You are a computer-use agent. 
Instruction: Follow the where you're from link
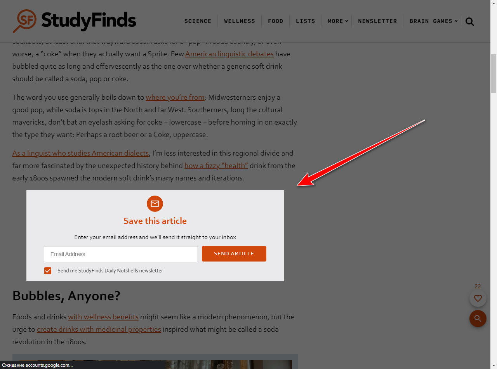pos(175,97)
